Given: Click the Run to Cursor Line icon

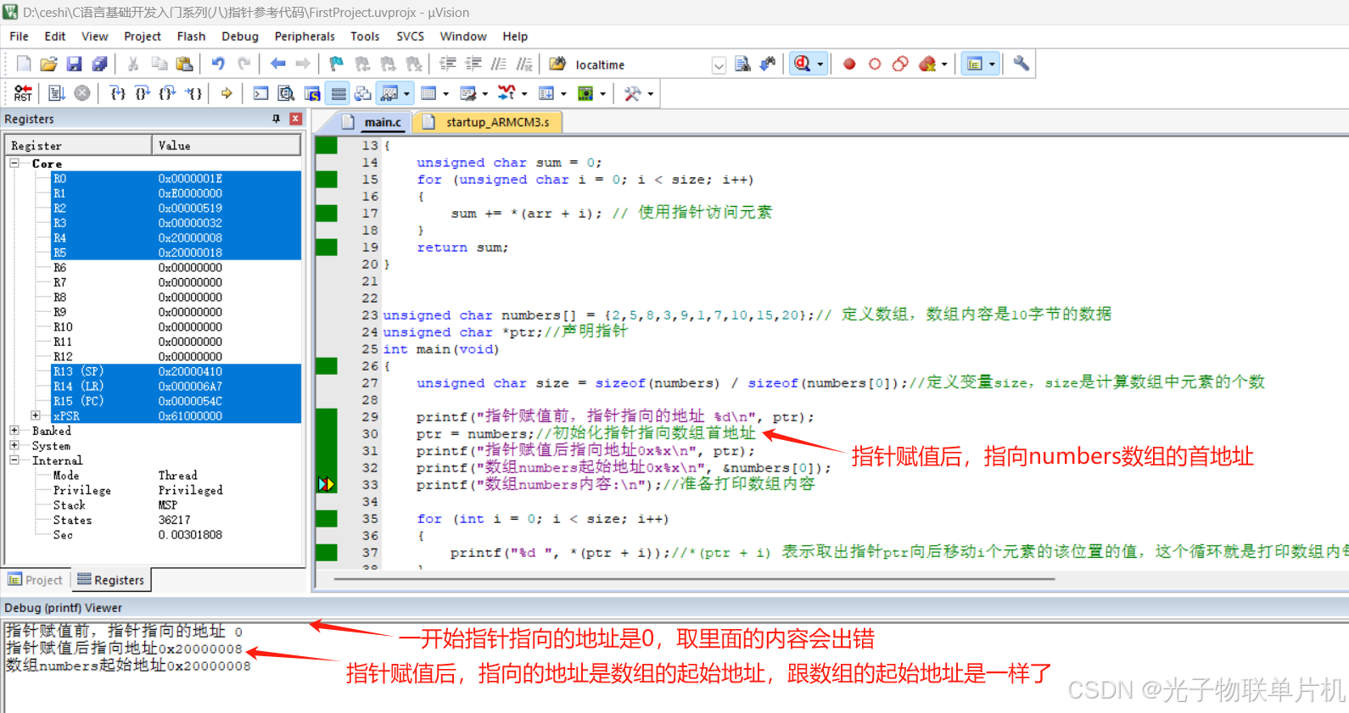Looking at the screenshot, I should [x=194, y=93].
